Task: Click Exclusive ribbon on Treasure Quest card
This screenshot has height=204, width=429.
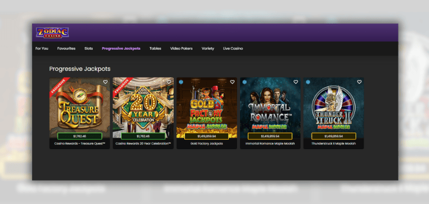Action: pyautogui.click(x=59, y=86)
